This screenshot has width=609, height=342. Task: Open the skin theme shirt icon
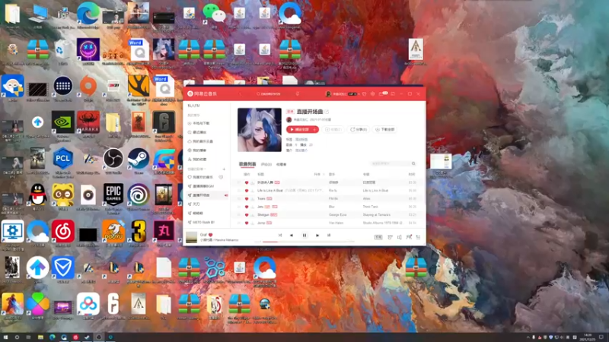(x=365, y=93)
